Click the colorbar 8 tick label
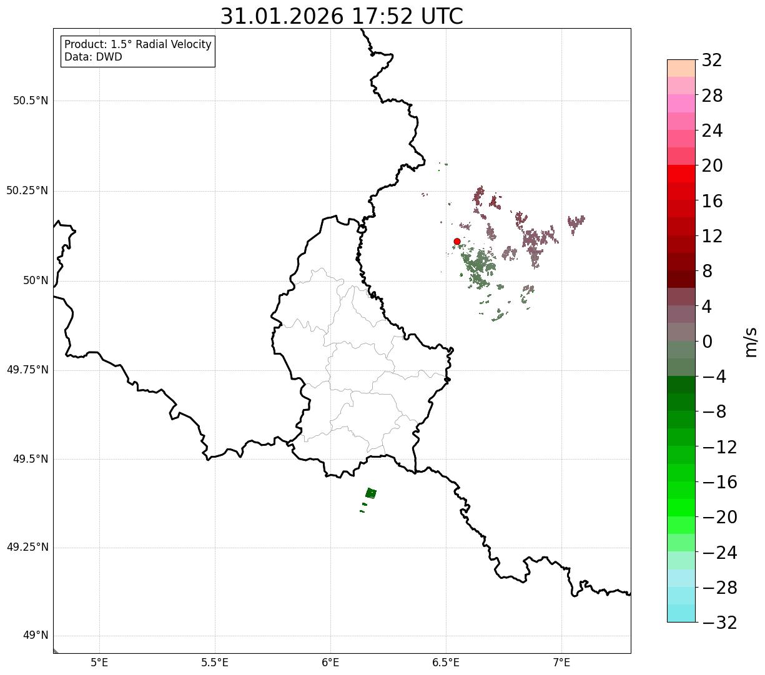Screen dimensions: 765x675 coord(707,272)
